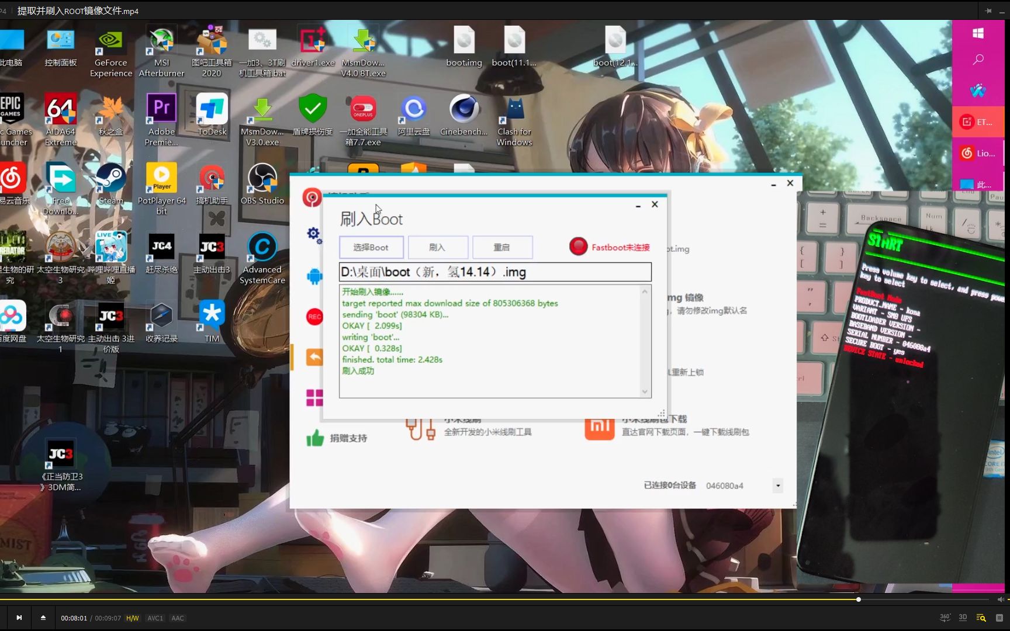Click scroll-down arrow in flash log box

point(645,391)
